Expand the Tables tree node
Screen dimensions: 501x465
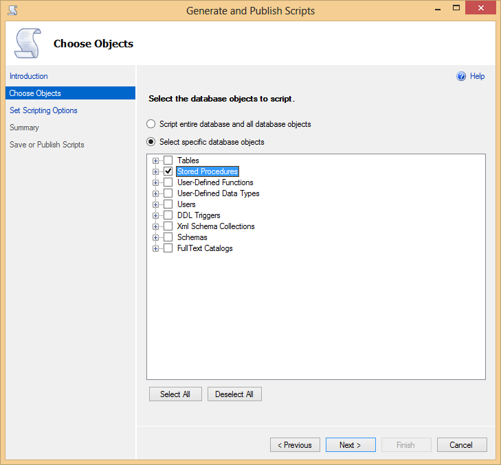click(x=155, y=160)
